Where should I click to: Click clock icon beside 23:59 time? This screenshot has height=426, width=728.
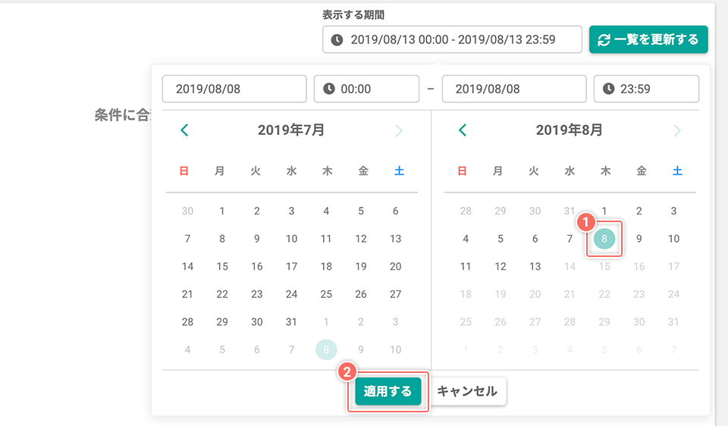tap(609, 89)
